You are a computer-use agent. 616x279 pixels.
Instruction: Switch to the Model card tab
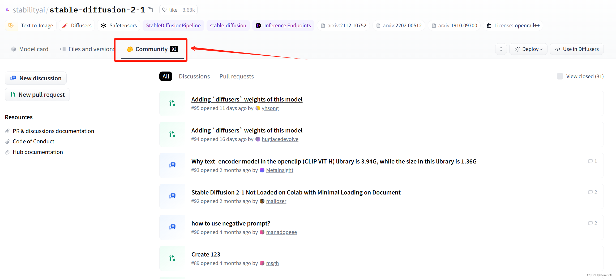pyautogui.click(x=30, y=49)
